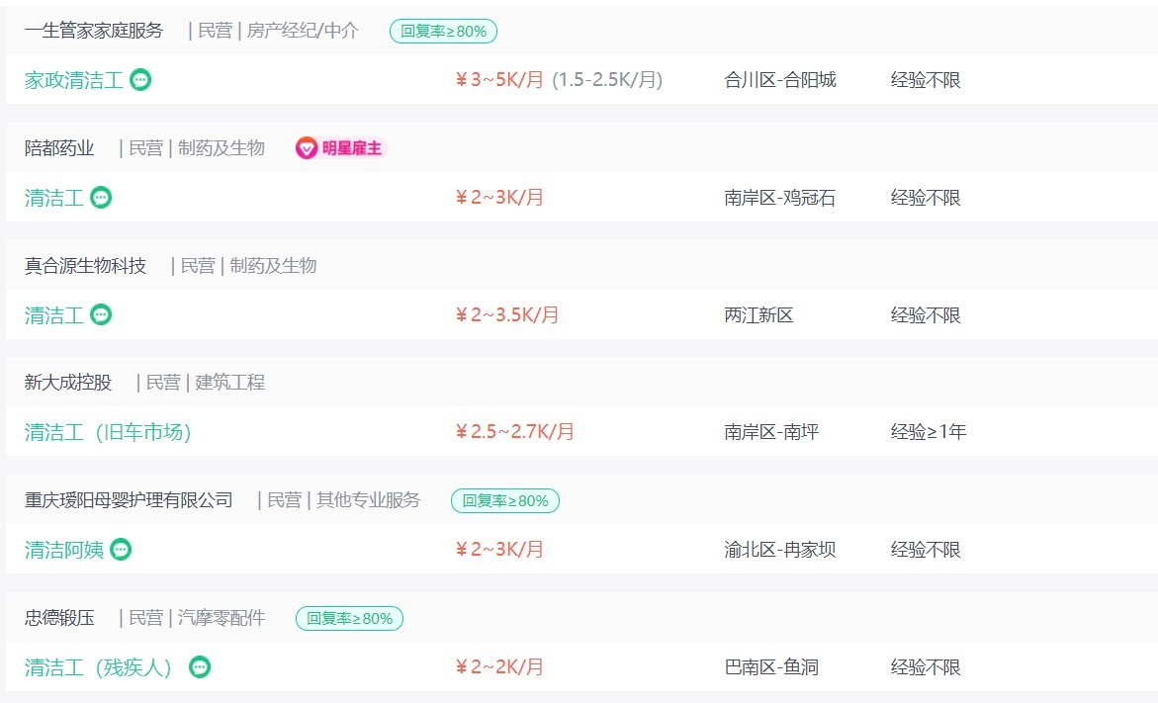Click company name 新大成控股
1158x703 pixels.
tap(68, 383)
